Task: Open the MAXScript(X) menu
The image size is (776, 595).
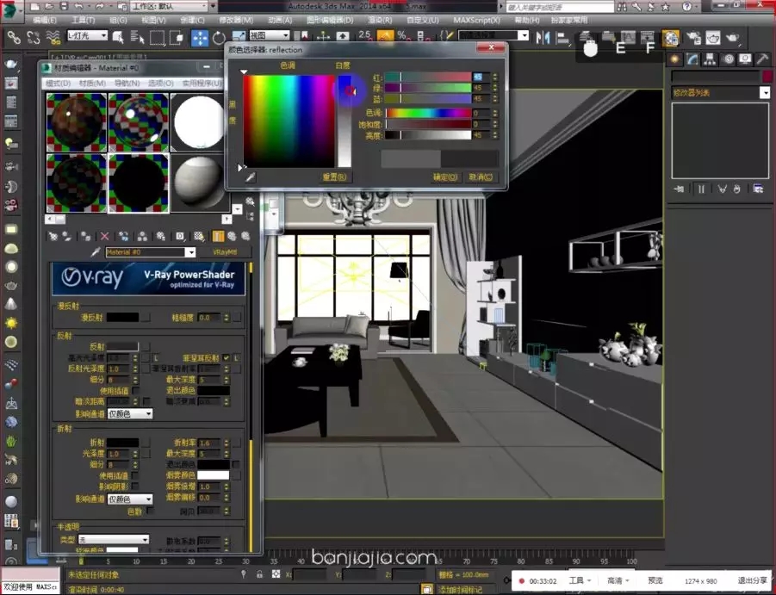Action: 476,21
